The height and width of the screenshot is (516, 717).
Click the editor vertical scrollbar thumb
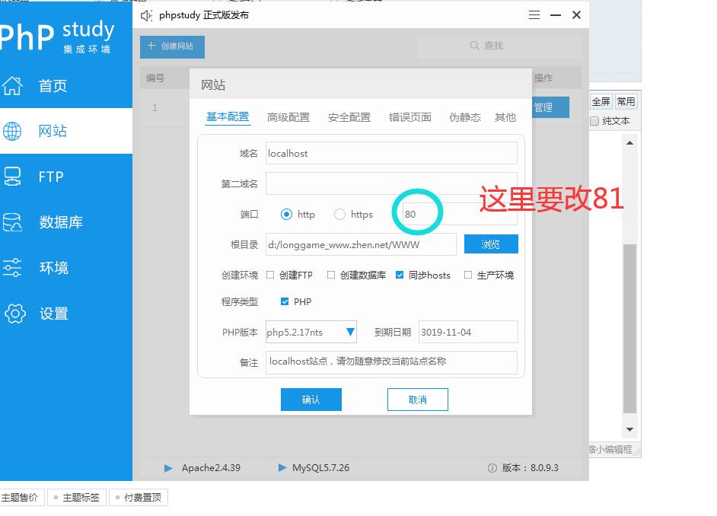pyautogui.click(x=629, y=328)
